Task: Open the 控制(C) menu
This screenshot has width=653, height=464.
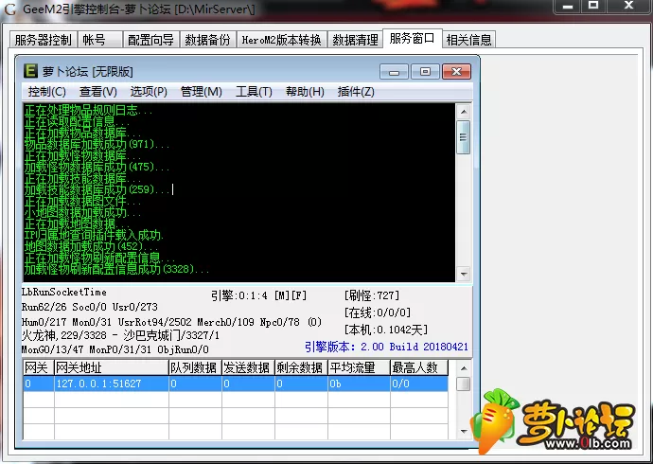Action: tap(46, 92)
